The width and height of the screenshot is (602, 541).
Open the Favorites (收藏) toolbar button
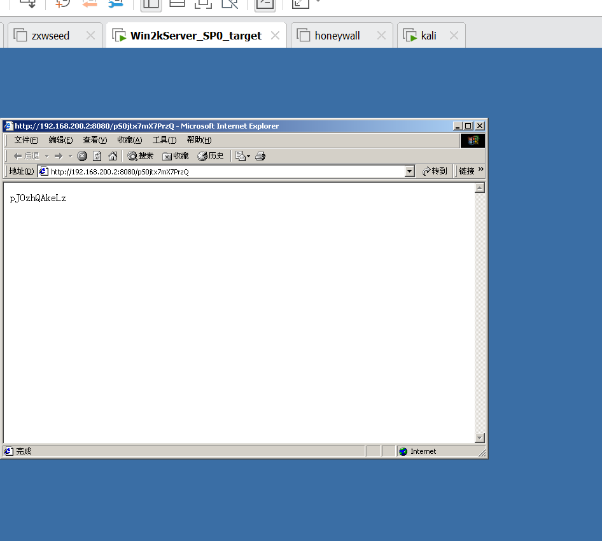coord(176,156)
